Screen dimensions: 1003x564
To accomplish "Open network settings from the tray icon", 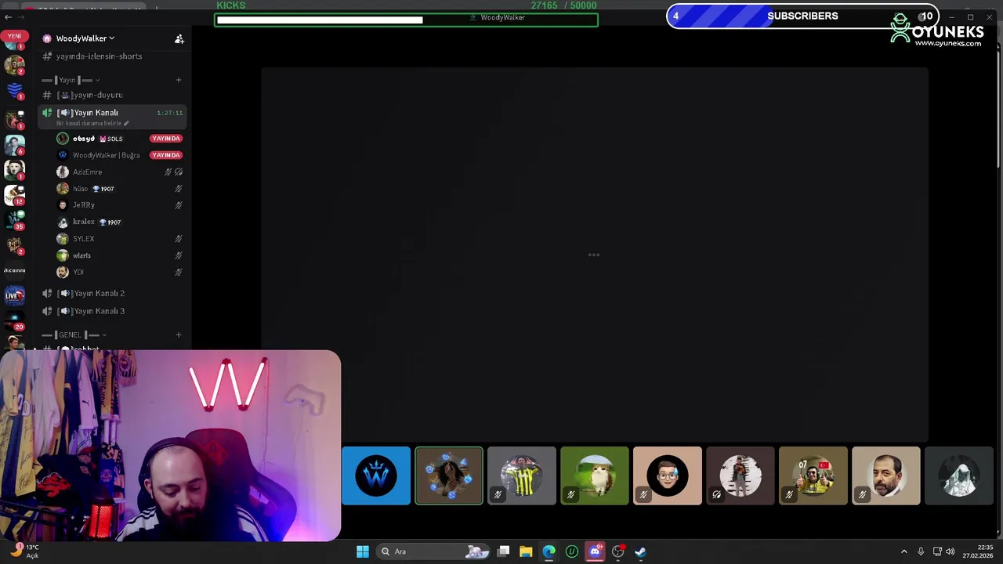I will tap(936, 551).
